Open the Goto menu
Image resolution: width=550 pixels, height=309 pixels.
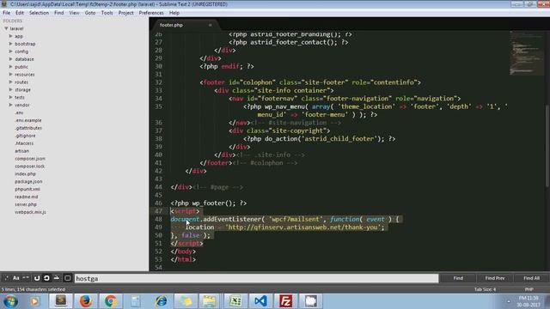pos(90,13)
